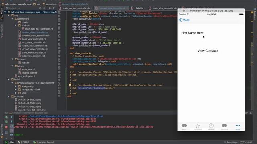This screenshot has height=144, width=257.
Task: Collapse the controllers folder
Action: (x=12, y=19)
